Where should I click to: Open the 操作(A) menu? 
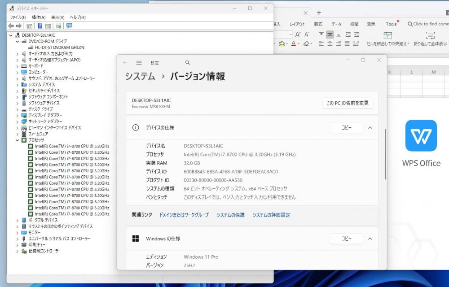[x=39, y=17]
